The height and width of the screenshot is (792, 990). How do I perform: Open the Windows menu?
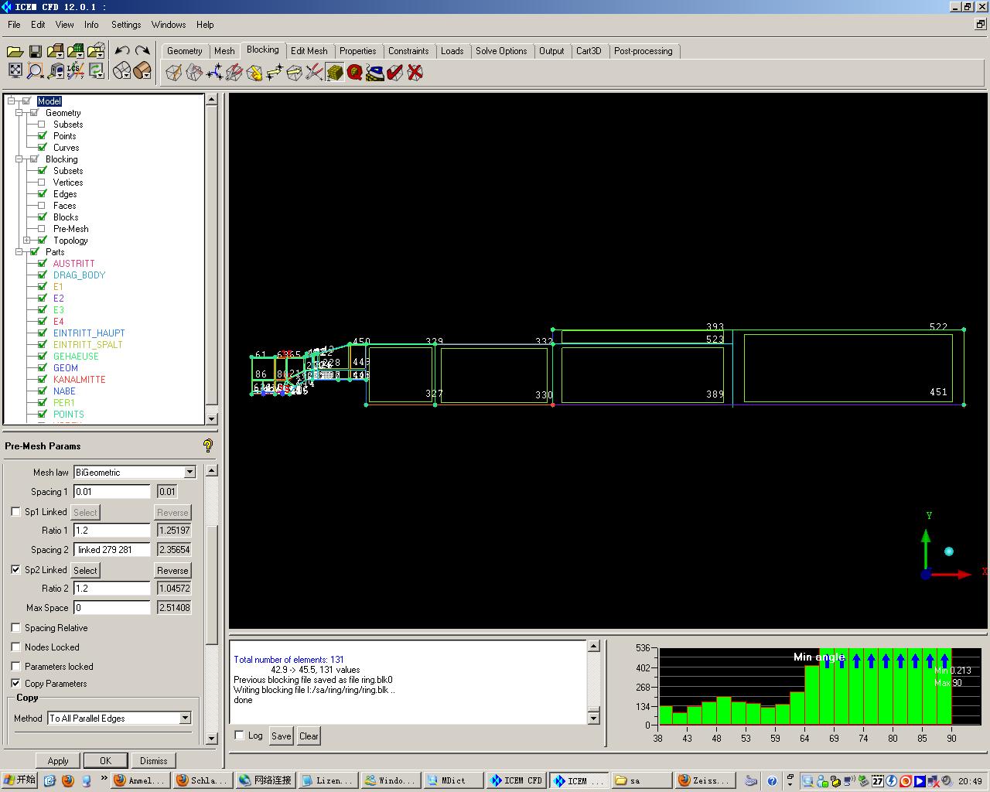click(169, 25)
